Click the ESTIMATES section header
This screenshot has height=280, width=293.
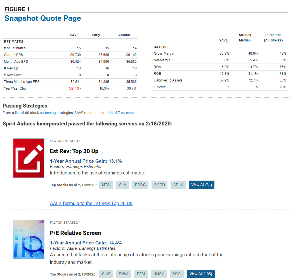click(x=14, y=41)
